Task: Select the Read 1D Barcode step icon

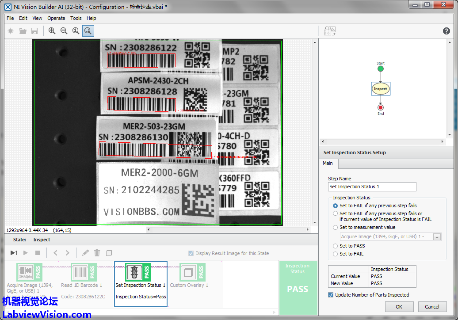Action: pos(84,272)
